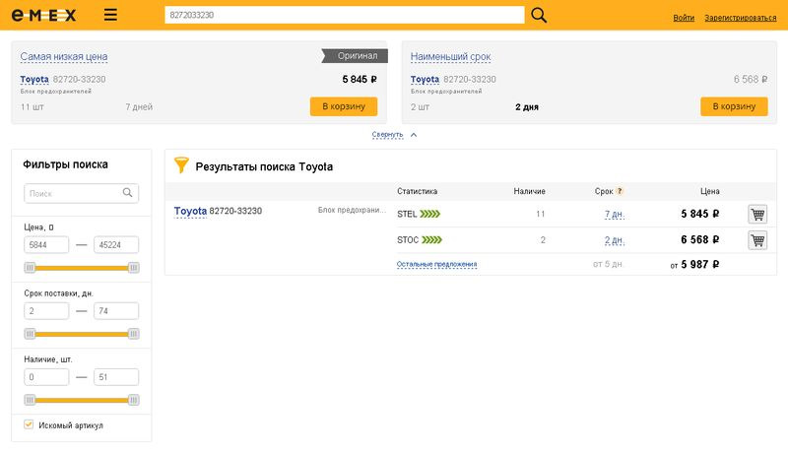Click minimum availability field 0
The height and width of the screenshot is (453, 788).
coord(46,377)
